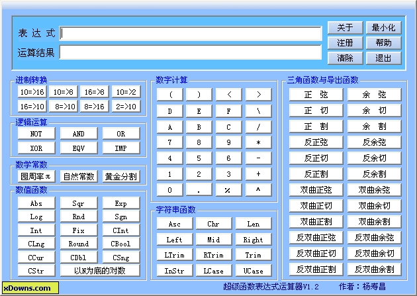Insert the 自然常数 constant
Screen dimensions: 417x296
pos(79,176)
